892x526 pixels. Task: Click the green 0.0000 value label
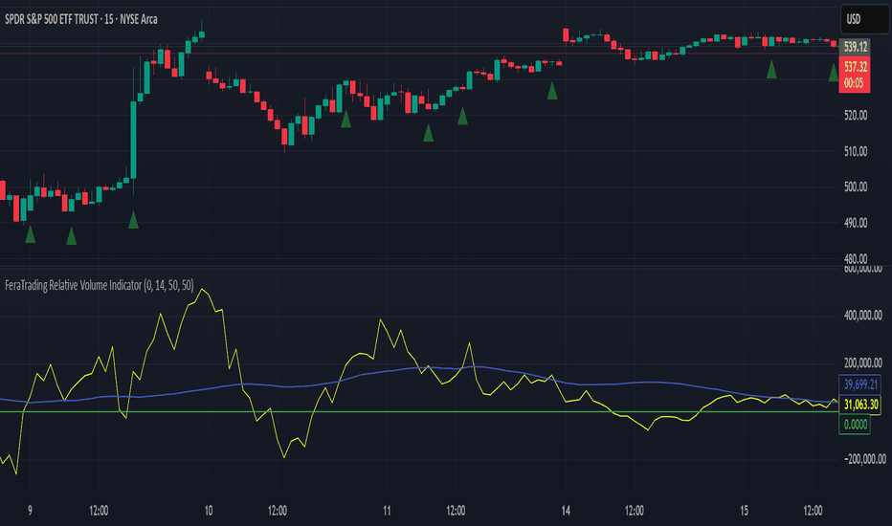pyautogui.click(x=855, y=425)
